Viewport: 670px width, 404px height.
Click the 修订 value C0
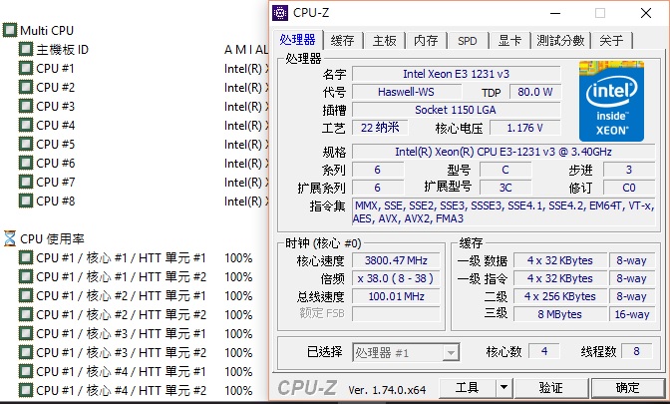(628, 188)
